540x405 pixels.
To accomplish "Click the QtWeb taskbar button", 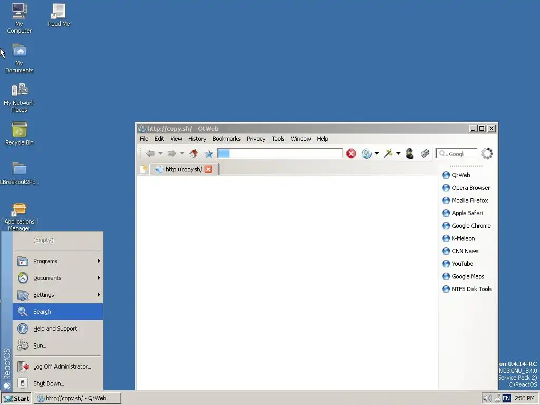I will coord(78,399).
